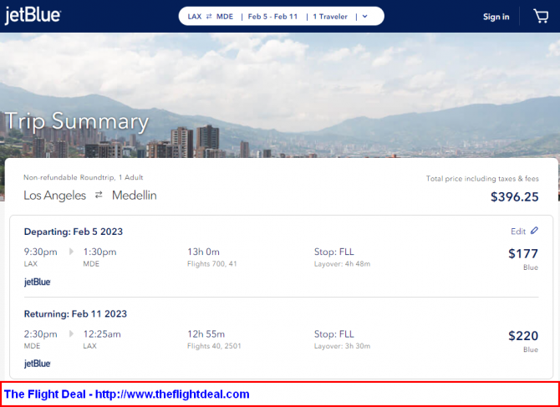Click the 12h 55m duration
This screenshot has width=560, height=407.
tap(206, 333)
